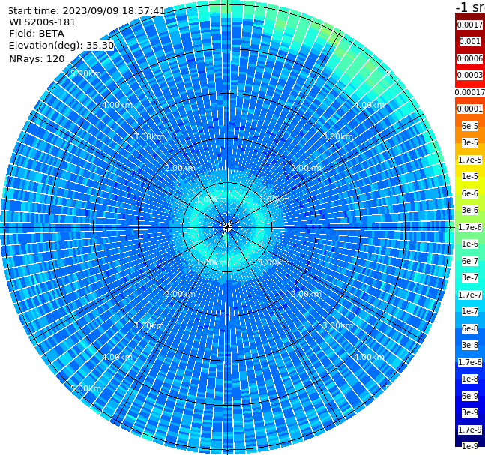Click the lower-right '3.00km' ring label
Screen dimensions: 485x455
click(338, 325)
